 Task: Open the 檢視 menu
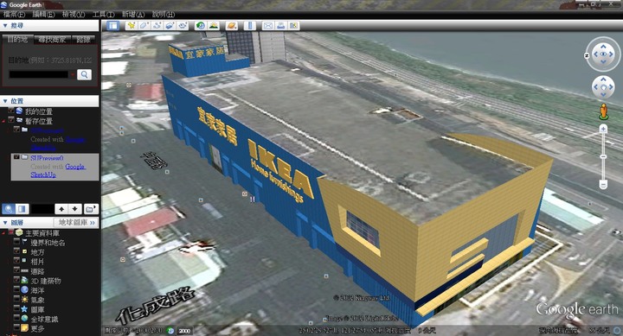pyautogui.click(x=74, y=15)
